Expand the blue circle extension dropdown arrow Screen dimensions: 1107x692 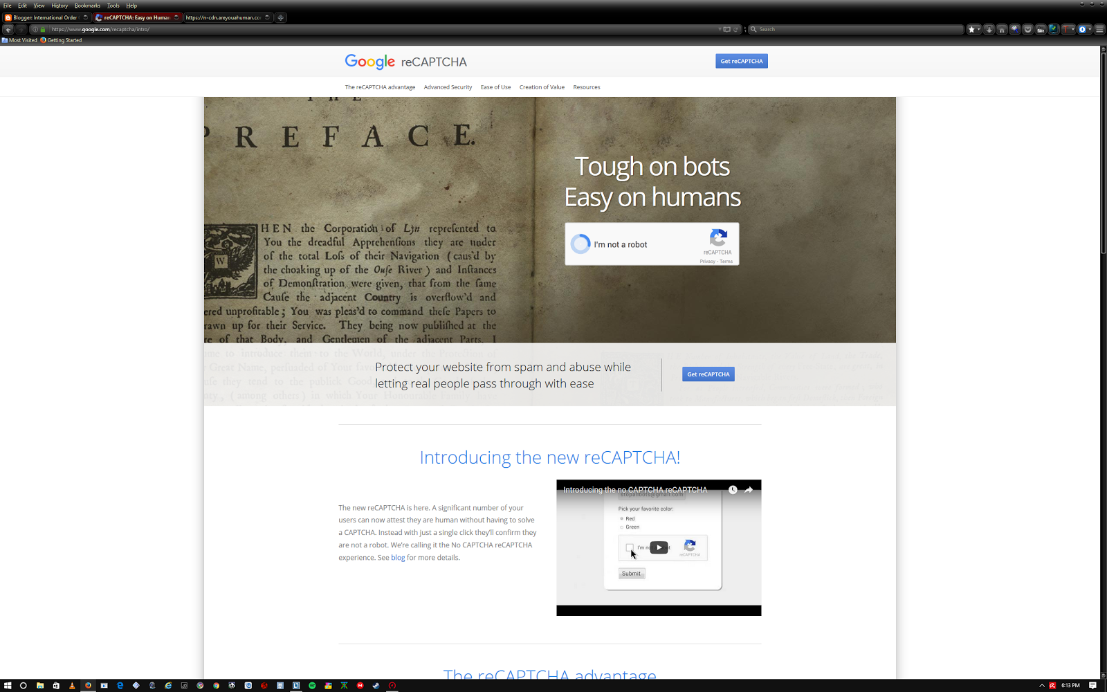pos(1090,29)
